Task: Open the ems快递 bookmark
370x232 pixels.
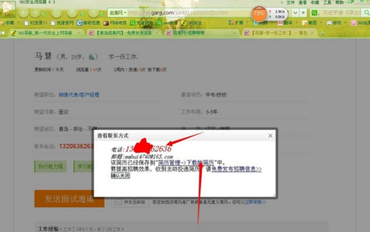Action: pos(167,23)
